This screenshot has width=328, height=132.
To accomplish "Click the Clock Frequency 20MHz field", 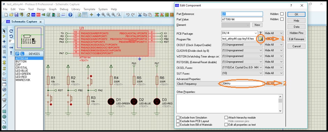I will 242,84.
